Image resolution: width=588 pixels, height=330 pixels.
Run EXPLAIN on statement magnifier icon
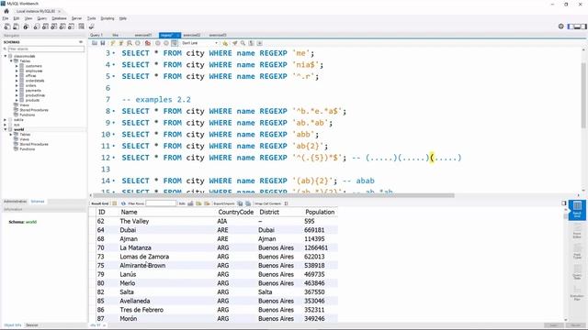tap(130, 43)
